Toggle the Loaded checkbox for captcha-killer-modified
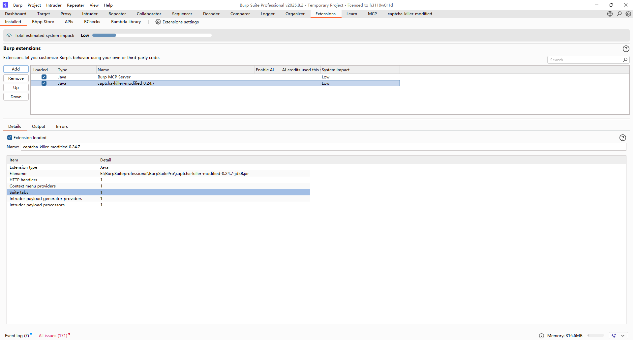The height and width of the screenshot is (340, 633). [x=44, y=83]
